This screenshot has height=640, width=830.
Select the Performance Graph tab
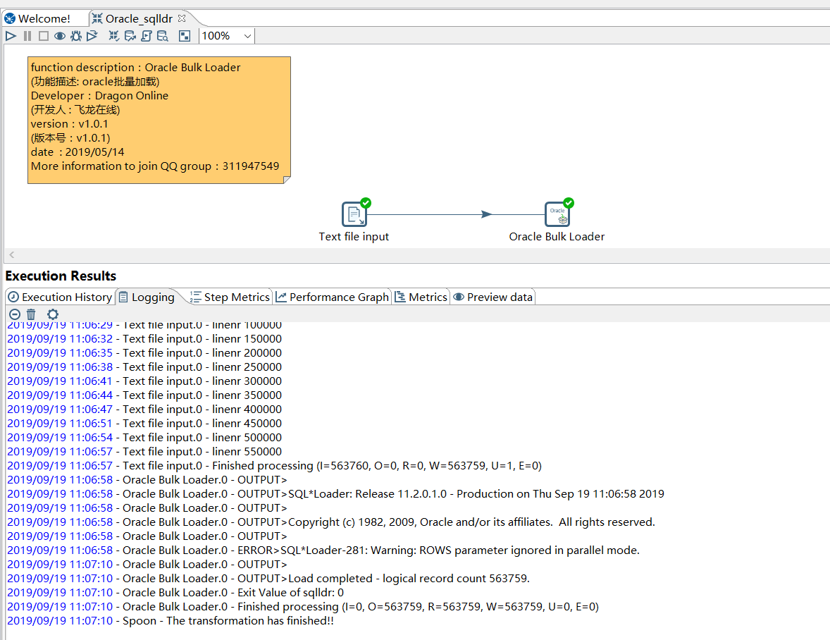332,297
